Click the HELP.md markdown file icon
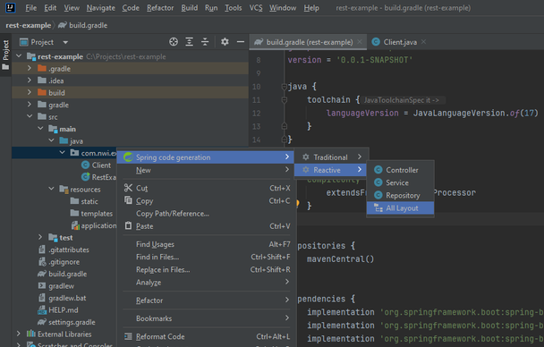This screenshot has height=347, width=544. pos(42,310)
